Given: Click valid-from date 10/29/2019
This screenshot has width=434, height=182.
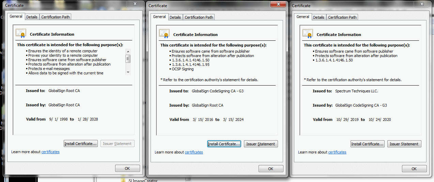Looking at the screenshot, I should pyautogui.click(x=347, y=120).
